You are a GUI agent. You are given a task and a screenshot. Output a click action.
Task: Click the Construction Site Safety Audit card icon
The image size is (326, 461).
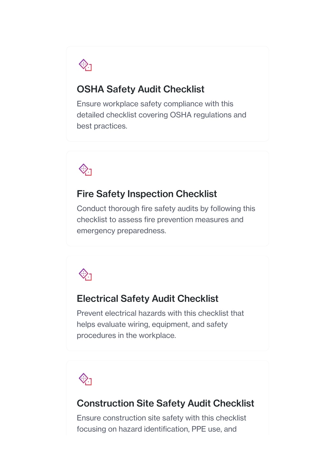[x=85, y=379]
